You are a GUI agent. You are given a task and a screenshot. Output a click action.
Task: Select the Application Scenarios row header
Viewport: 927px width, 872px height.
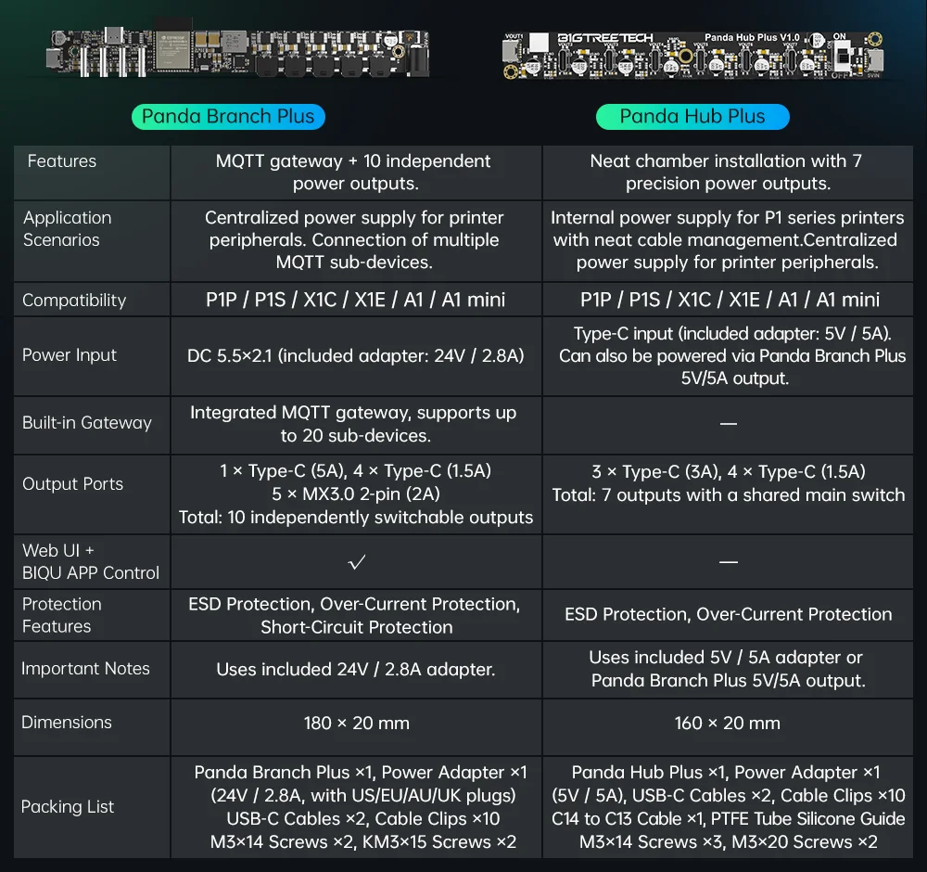tap(67, 229)
